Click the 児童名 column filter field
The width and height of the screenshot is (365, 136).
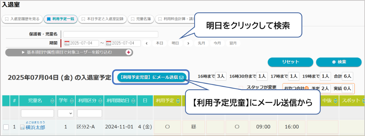[x=37, y=113]
